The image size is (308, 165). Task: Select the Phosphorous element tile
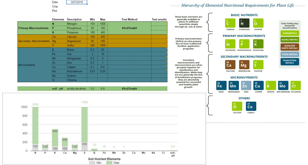[x=244, y=44]
